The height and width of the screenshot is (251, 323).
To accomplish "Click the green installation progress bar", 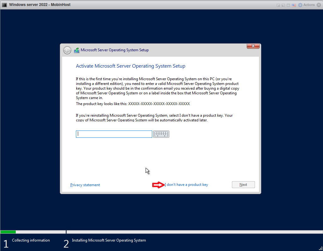I will (8, 232).
